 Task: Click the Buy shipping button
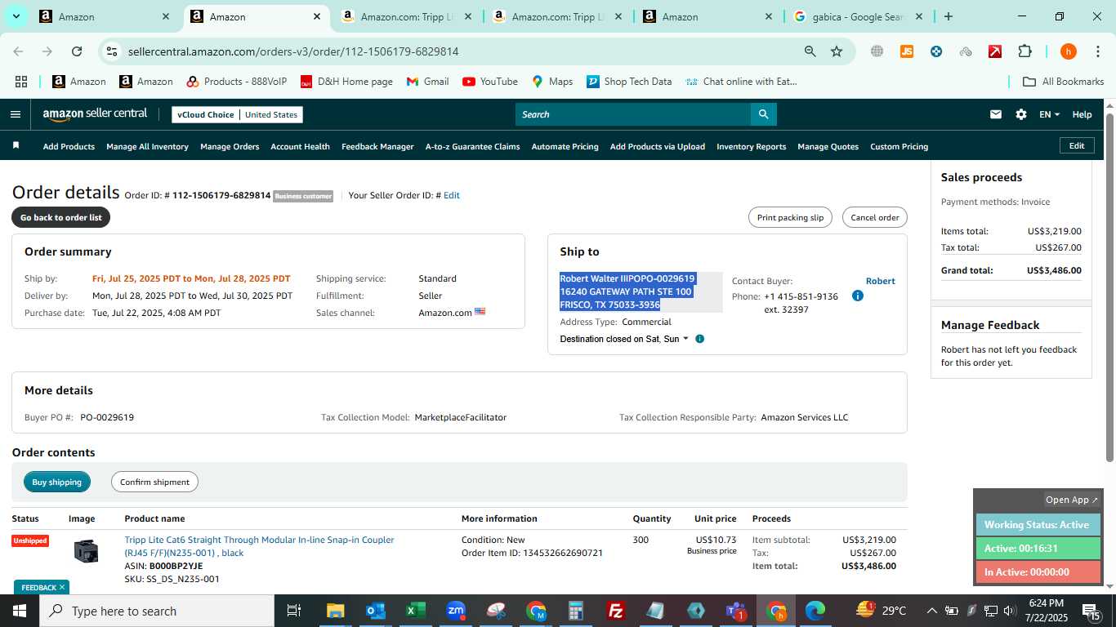point(56,482)
